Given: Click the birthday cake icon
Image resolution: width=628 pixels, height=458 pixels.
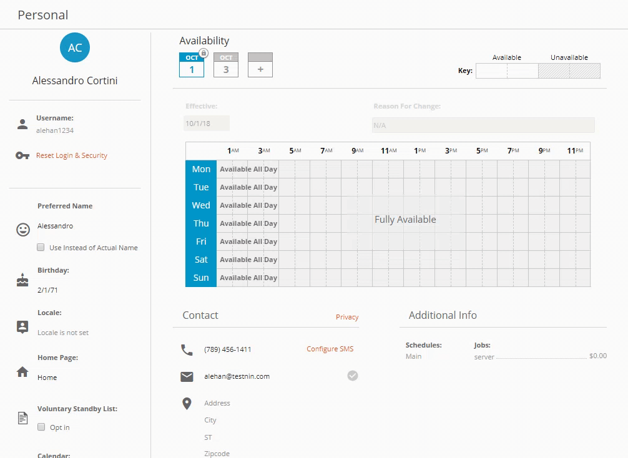Looking at the screenshot, I should tap(22, 280).
